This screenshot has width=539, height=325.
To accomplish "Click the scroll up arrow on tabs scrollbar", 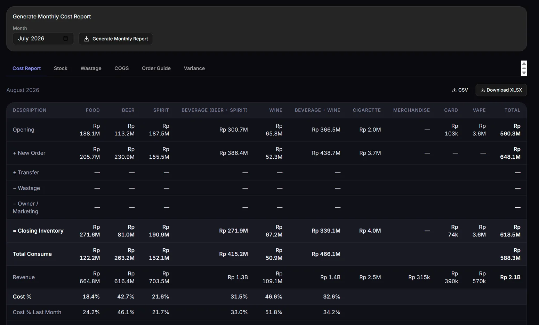I will (524, 64).
